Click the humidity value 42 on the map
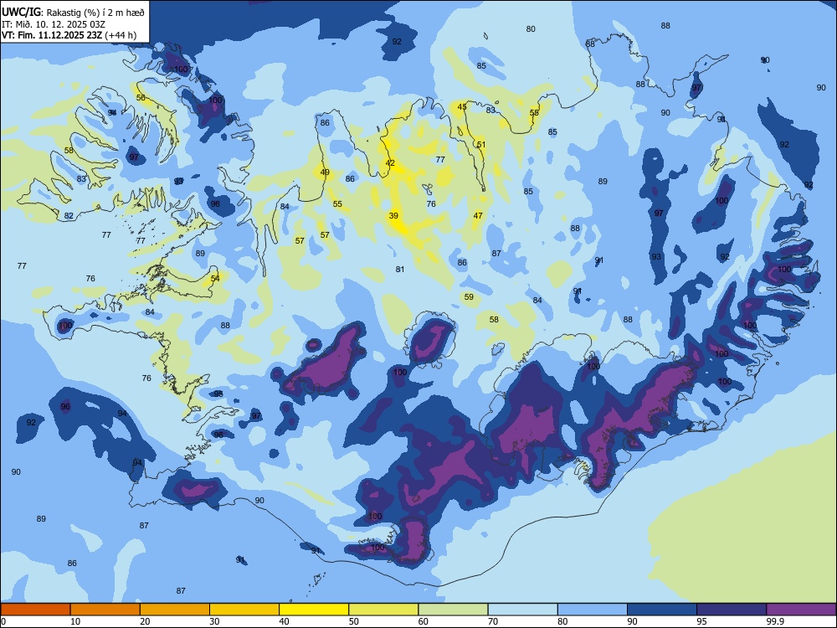This screenshot has height=628, width=837. coord(390,163)
